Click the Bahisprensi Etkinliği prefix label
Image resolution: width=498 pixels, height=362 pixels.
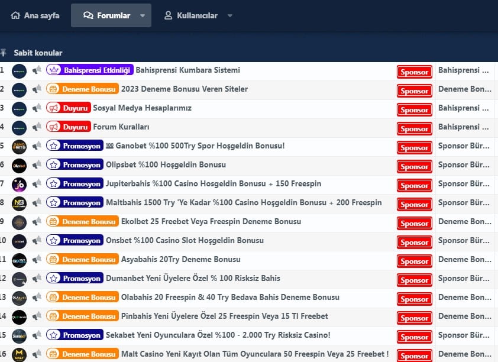pyautogui.click(x=89, y=70)
